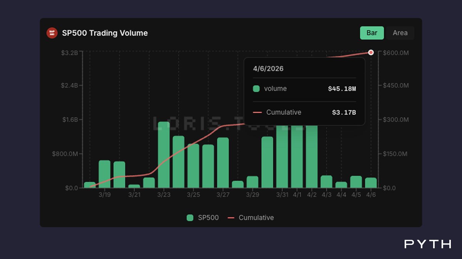This screenshot has height=259, width=462.
Task: Click the green SP500 legend swatch
Action: tap(190, 218)
